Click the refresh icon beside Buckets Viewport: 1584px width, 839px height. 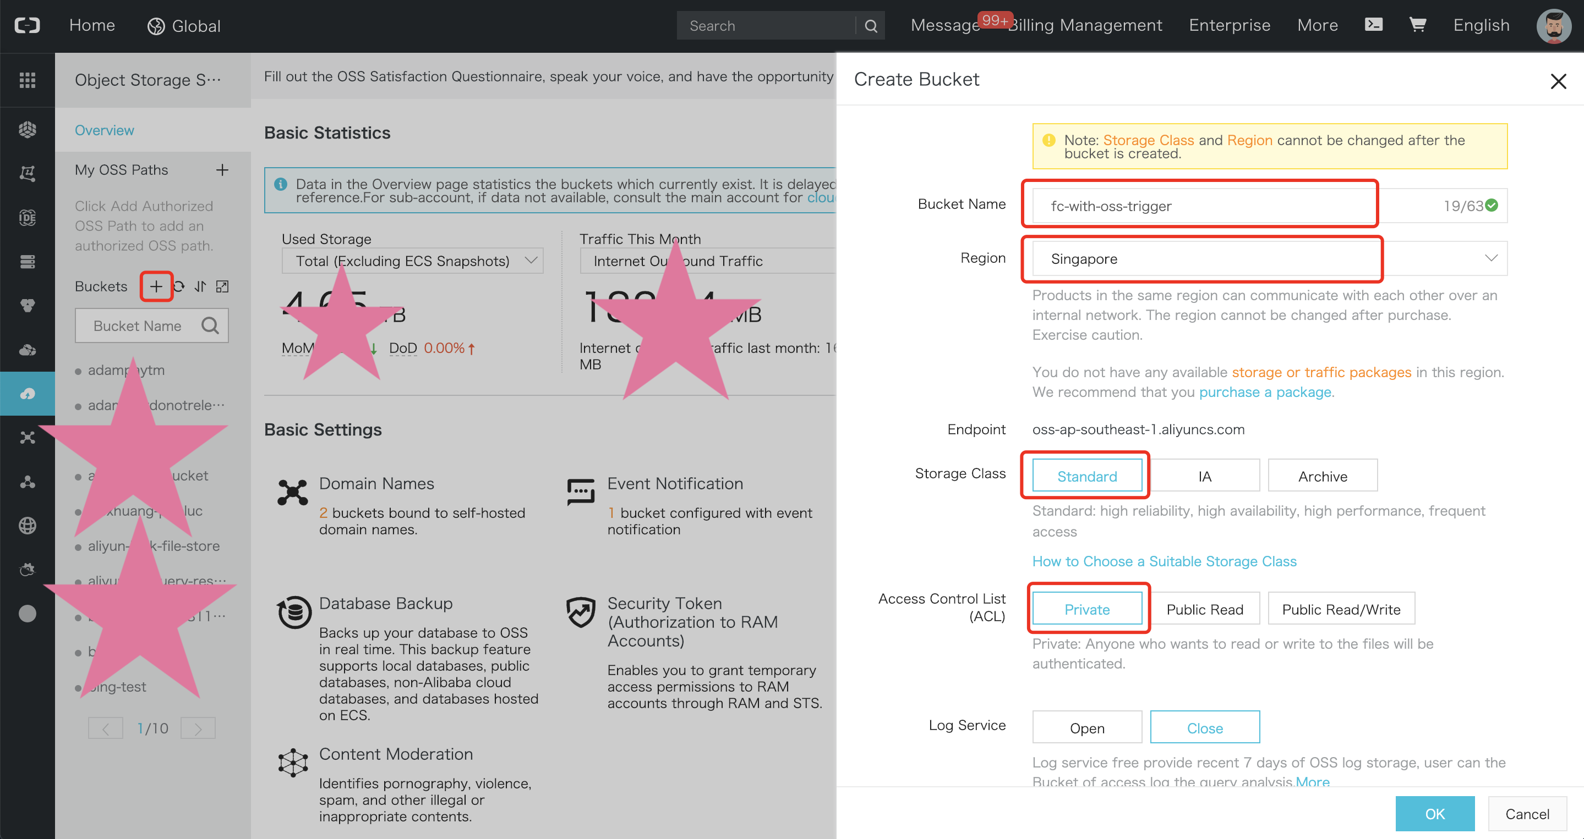[x=179, y=286]
